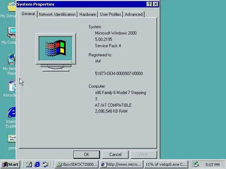Click the AT/AT COMPATIBLE text

tap(113, 105)
